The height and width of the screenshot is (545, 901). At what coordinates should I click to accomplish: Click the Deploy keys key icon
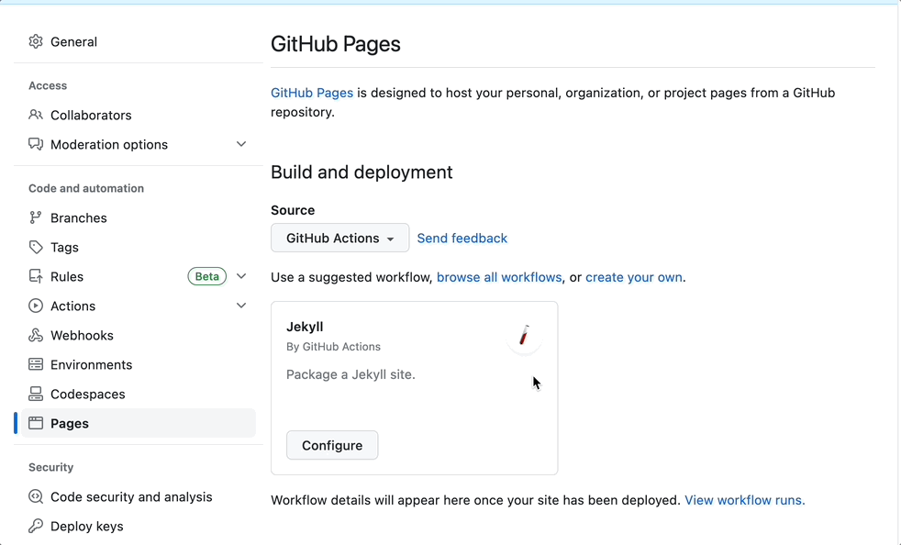tap(35, 526)
